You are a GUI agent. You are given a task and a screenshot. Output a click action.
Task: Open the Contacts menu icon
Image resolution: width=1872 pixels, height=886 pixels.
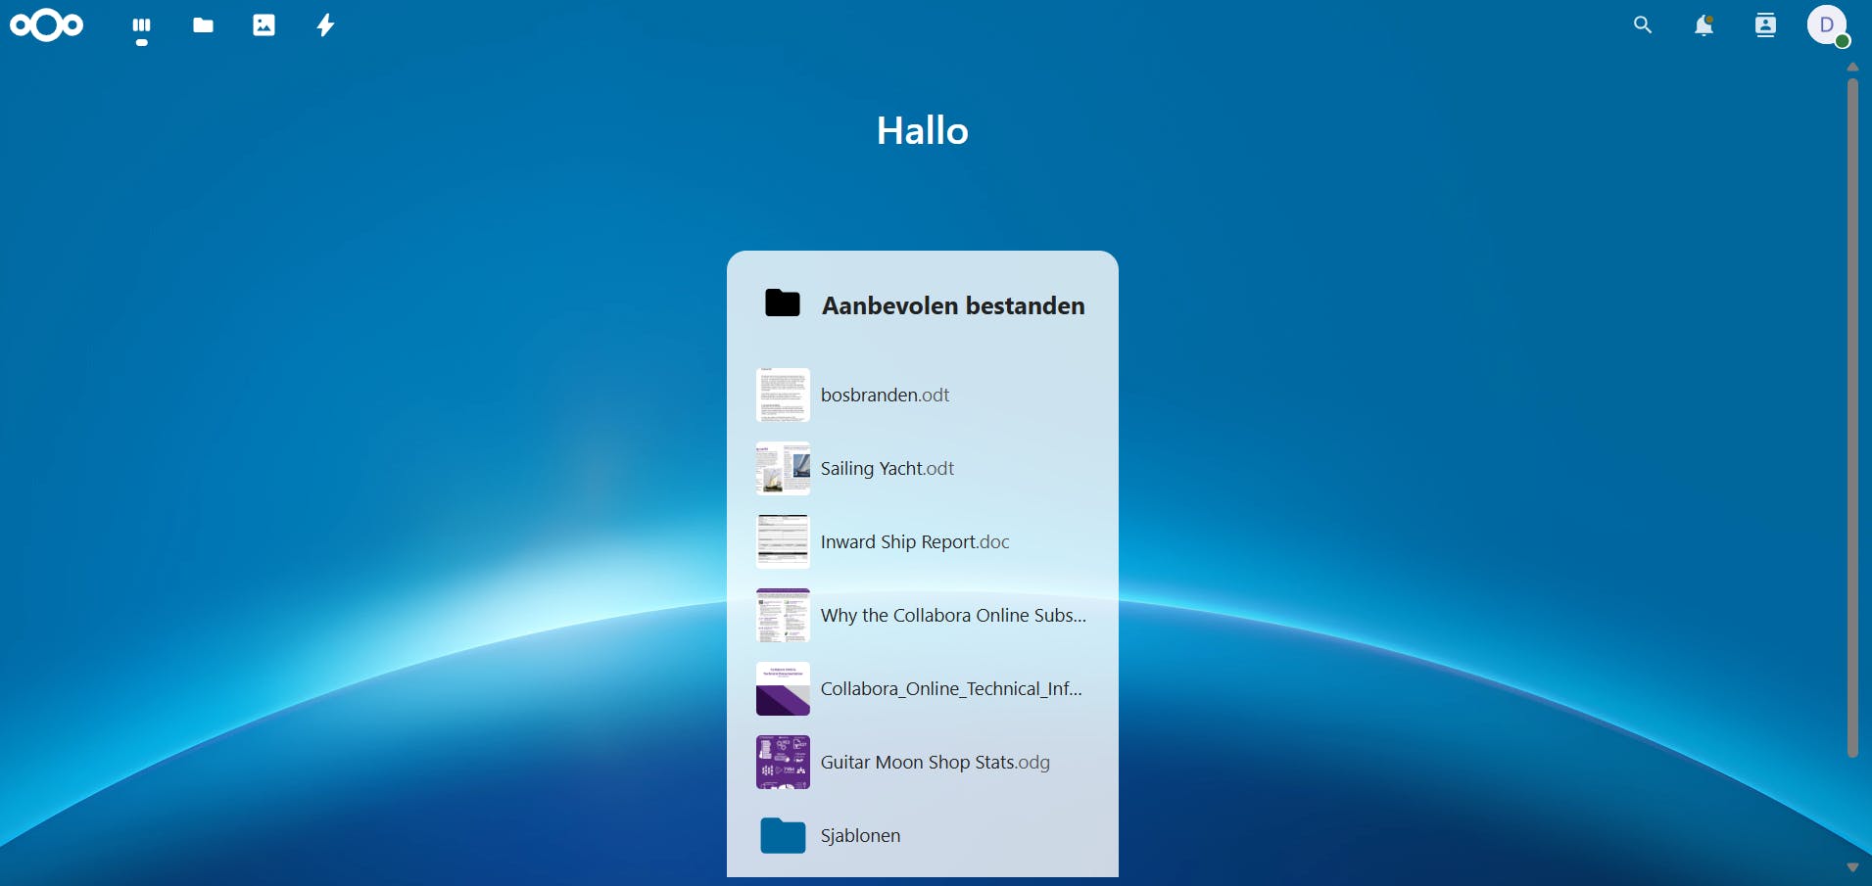[x=1765, y=25]
